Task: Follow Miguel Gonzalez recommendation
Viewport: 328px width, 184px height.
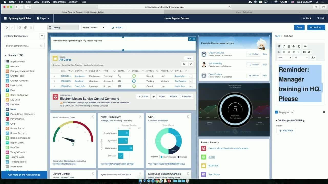Action: click(254, 54)
